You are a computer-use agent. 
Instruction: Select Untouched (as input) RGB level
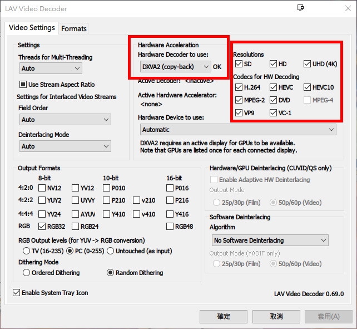(x=111, y=251)
